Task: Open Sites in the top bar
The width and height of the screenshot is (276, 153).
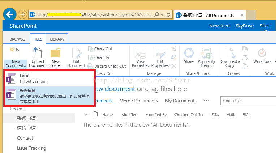Action: point(264,26)
